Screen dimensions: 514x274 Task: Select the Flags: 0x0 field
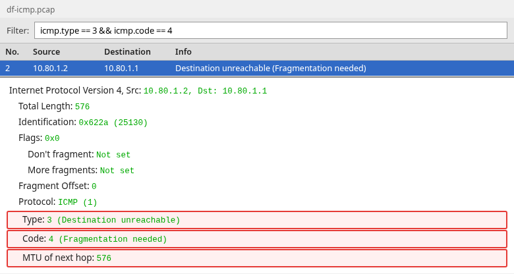[39, 138]
